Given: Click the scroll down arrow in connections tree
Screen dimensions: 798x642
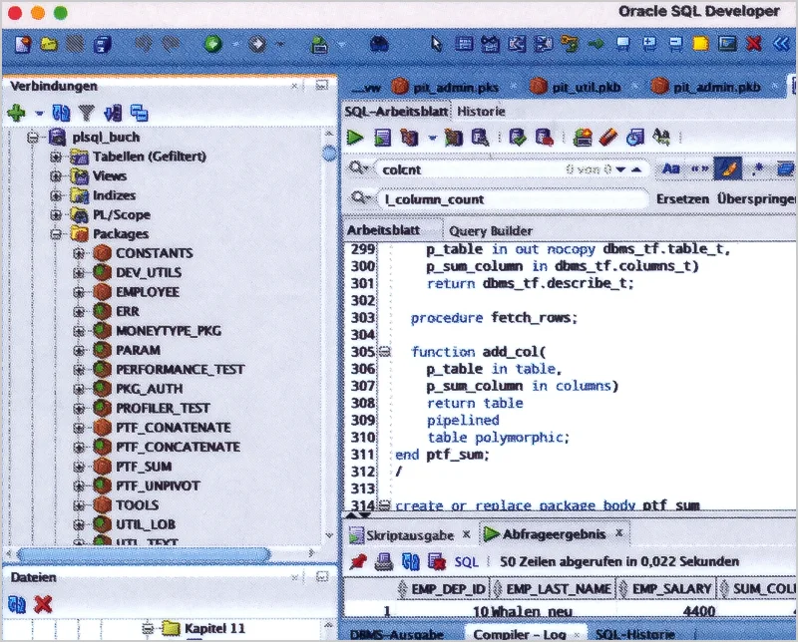Looking at the screenshot, I should coord(329,535).
